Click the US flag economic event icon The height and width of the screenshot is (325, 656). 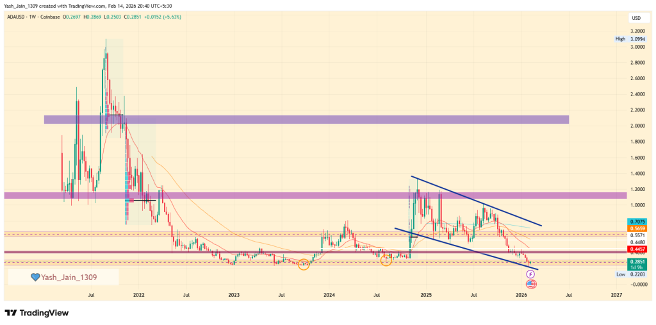(530, 283)
